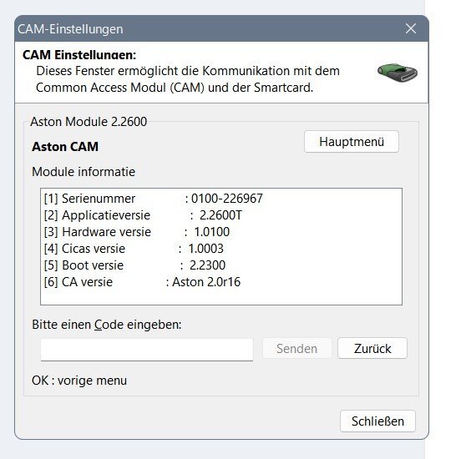
Task: Open the Hauptmenü
Action: pos(352,142)
